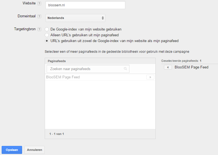Open the Domeintaal dropdown showing Nederlands
This screenshot has height=155, width=218.
pyautogui.click(x=75, y=18)
